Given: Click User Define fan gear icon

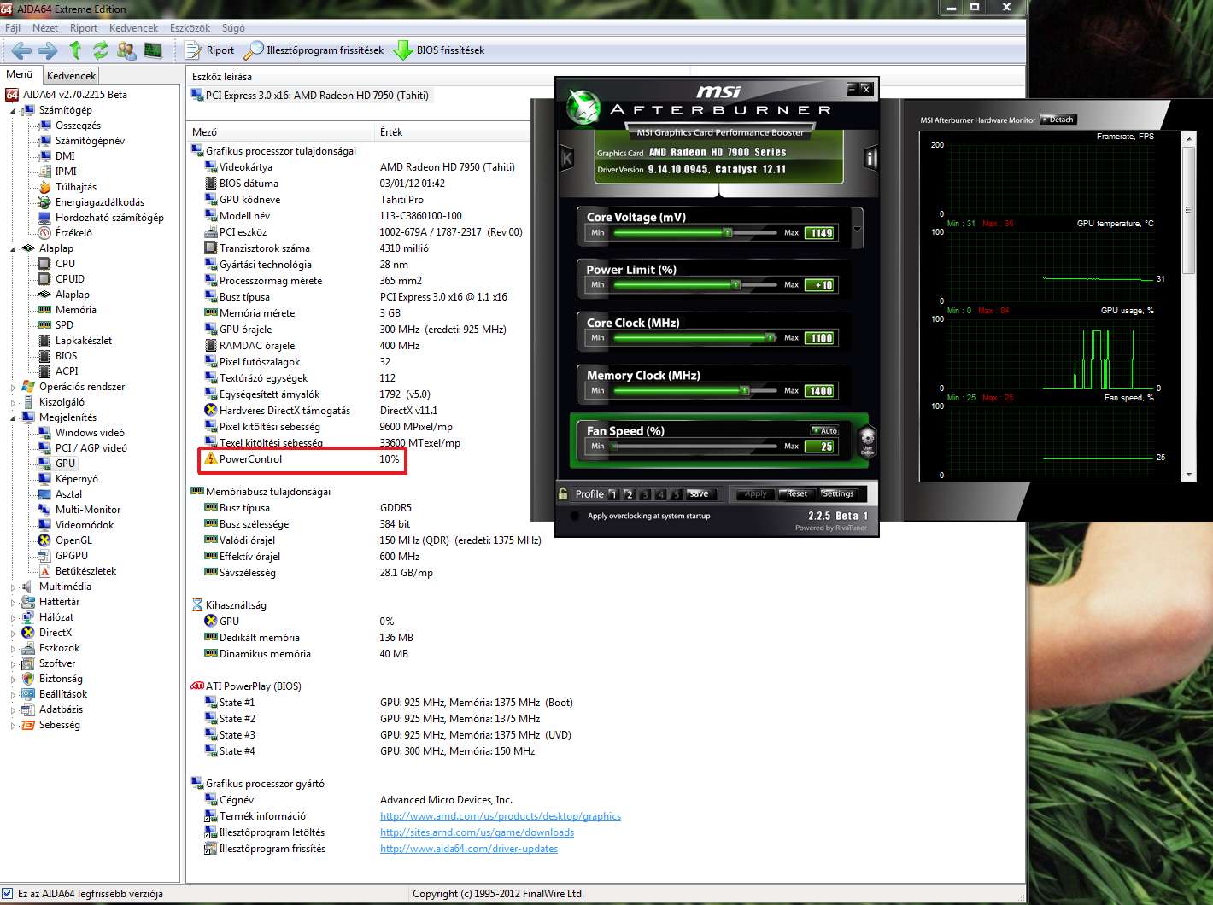Looking at the screenshot, I should [x=867, y=441].
